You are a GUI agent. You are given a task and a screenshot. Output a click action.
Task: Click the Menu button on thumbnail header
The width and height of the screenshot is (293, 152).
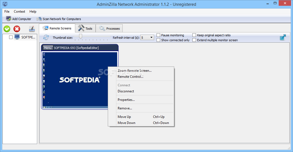(48, 48)
